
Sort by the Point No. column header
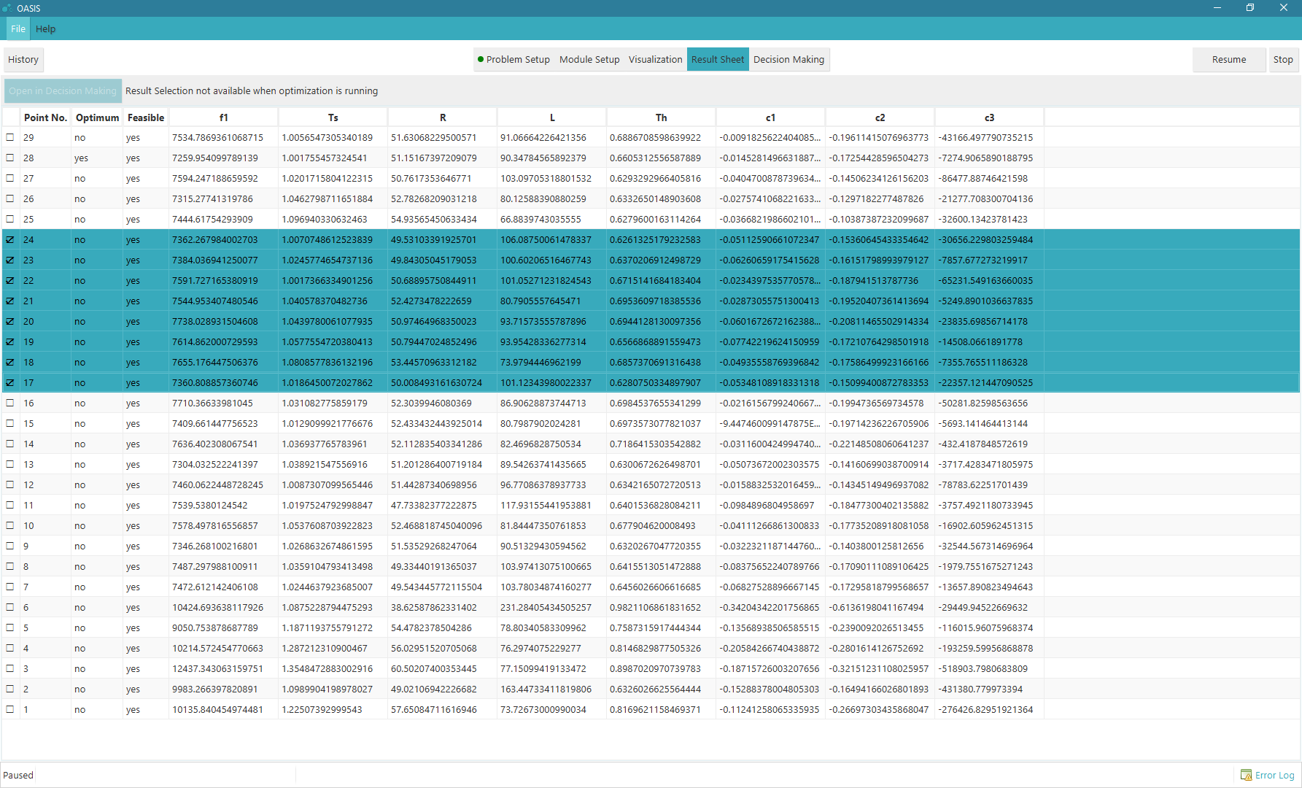(x=45, y=117)
